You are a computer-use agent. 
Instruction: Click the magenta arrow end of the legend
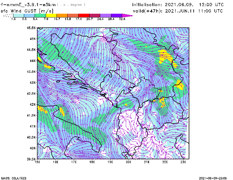127,15
